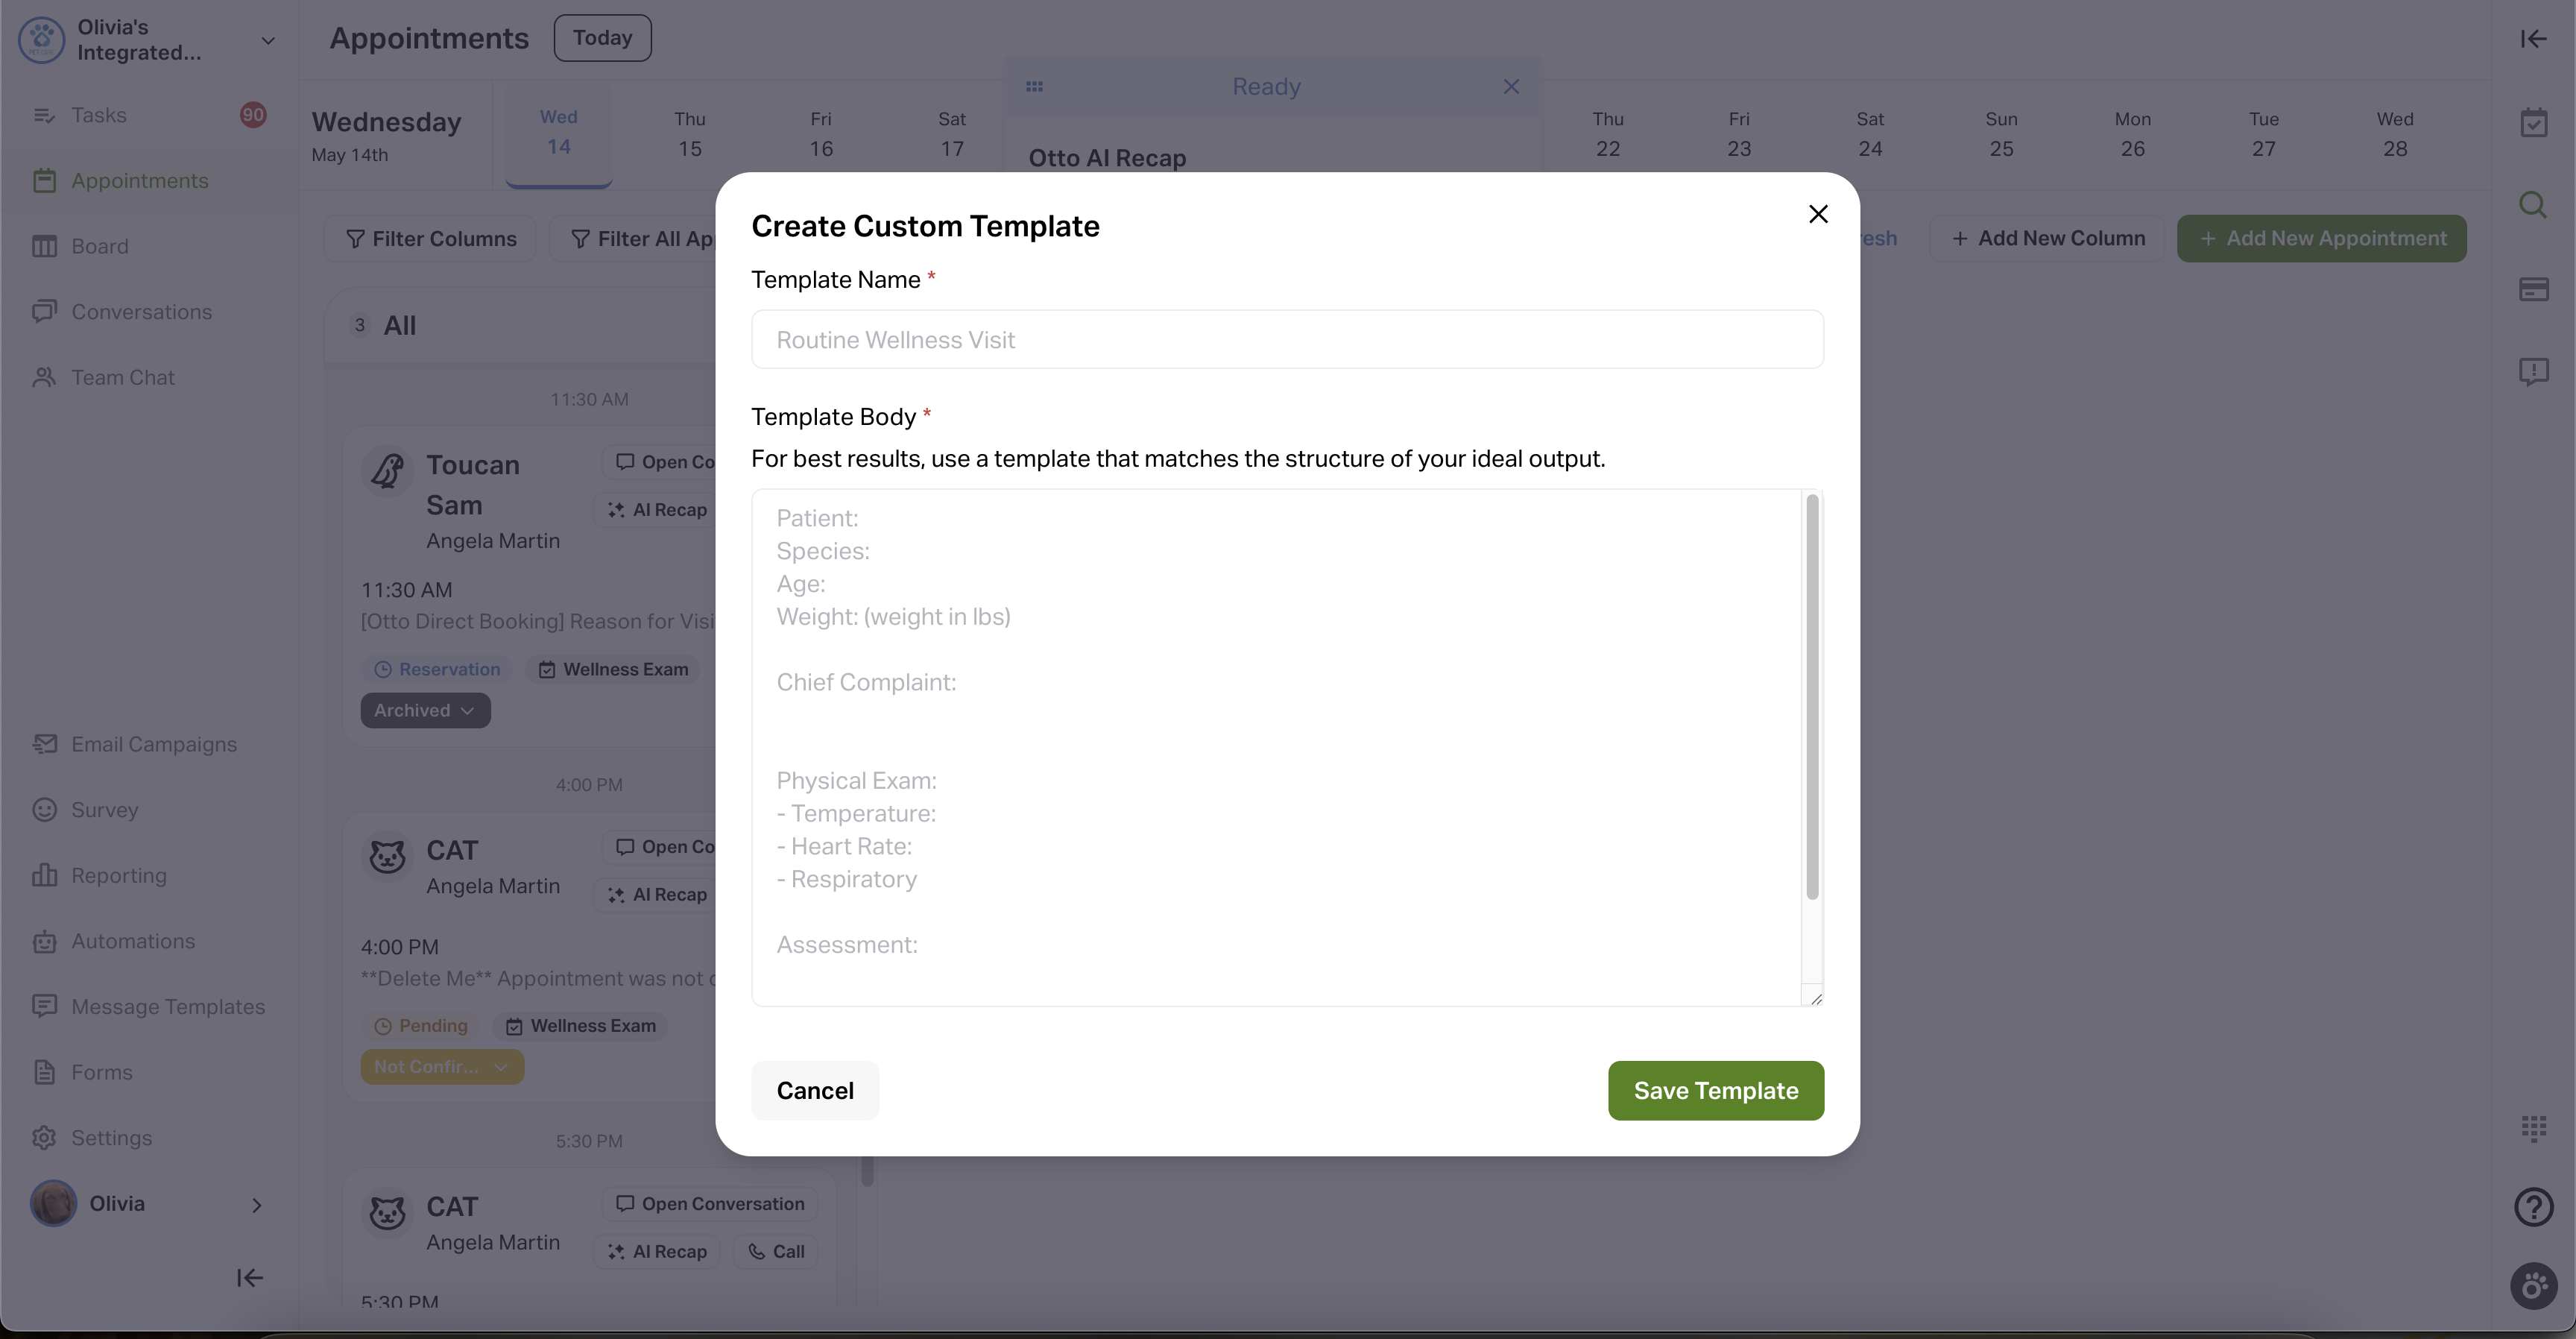The width and height of the screenshot is (2576, 1339).
Task: Click the Save Template button
Action: 1715,1090
